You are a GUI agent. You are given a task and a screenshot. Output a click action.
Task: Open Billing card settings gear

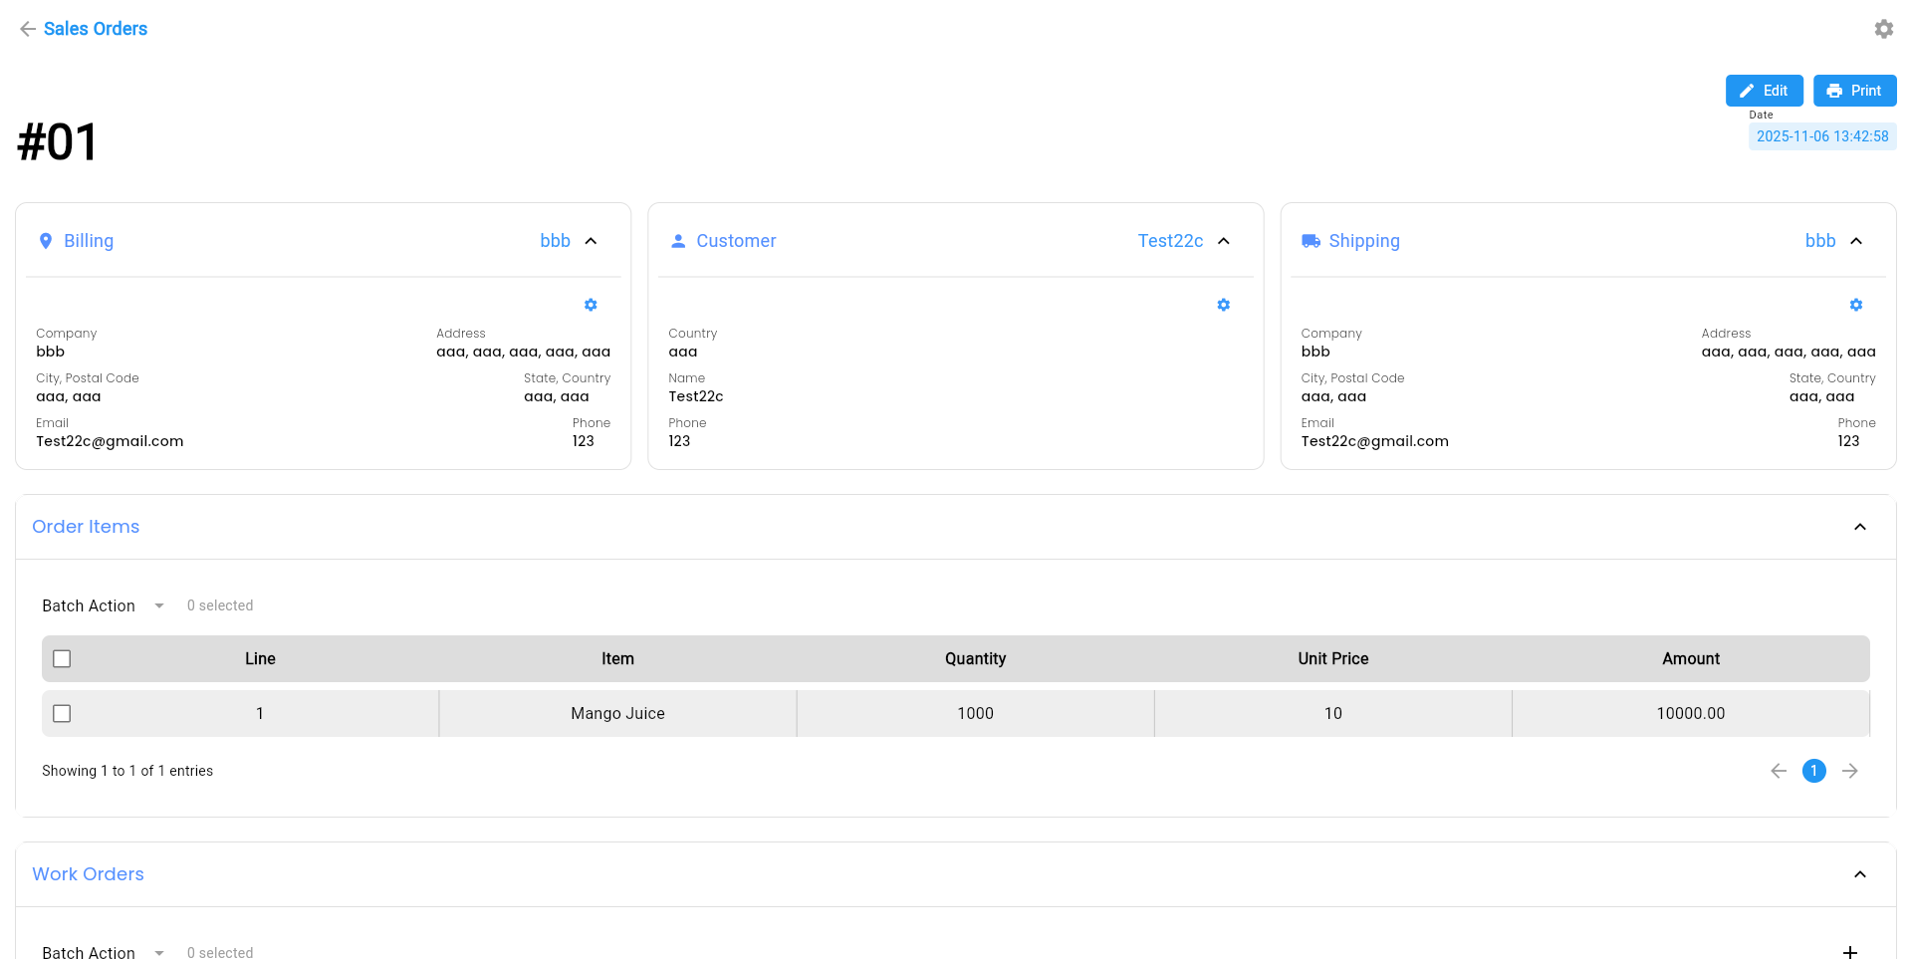[x=591, y=305]
